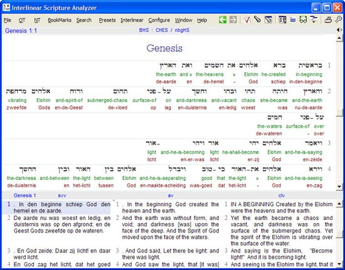
Task: Click the tree structure toolbar icon
Action: point(314,20)
